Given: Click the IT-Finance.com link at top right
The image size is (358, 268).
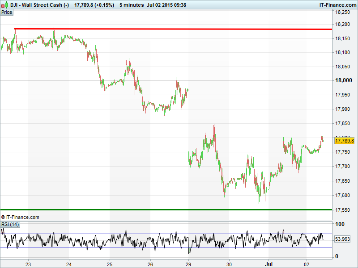Looking at the screenshot, I should pos(337,5).
